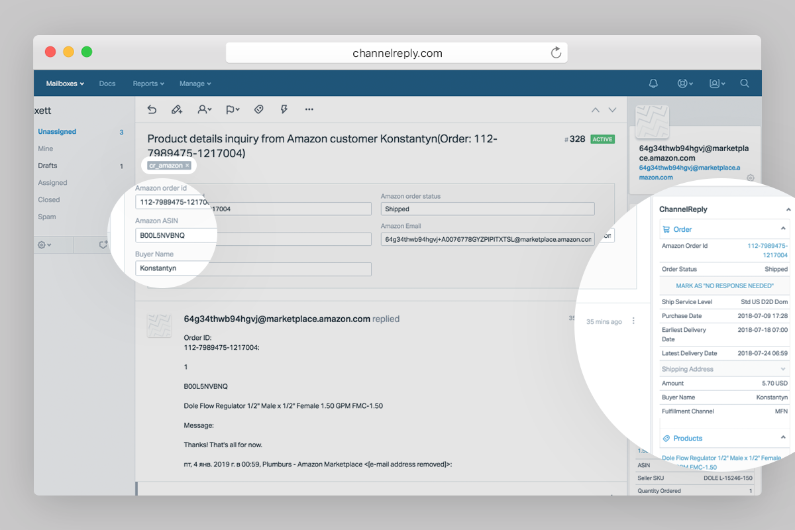Click the Purchase Date value 2018-07-09 17:28
This screenshot has width=795, height=530.
coord(763,316)
